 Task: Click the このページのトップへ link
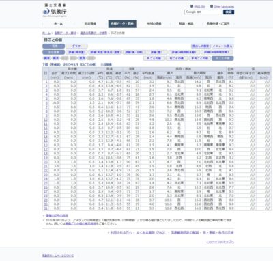click(220, 242)
